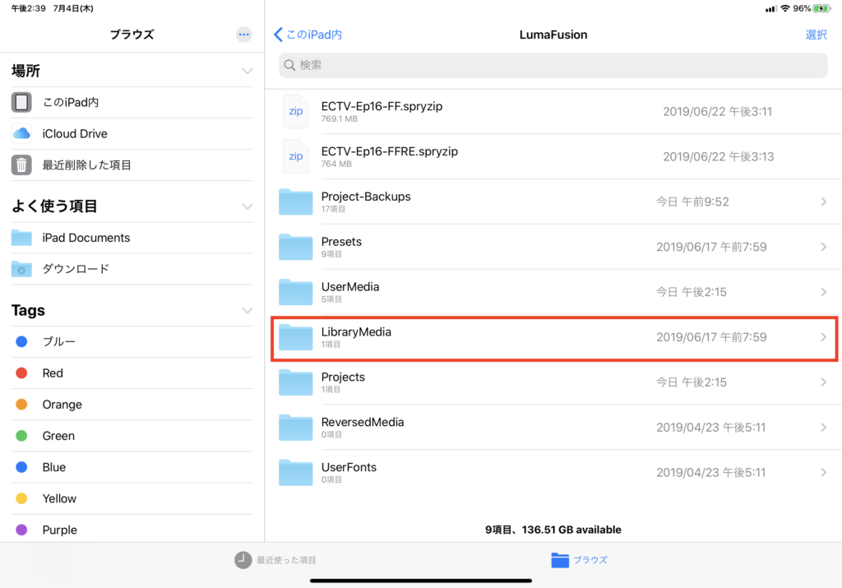Click the ダウンロード folder icon
The width and height of the screenshot is (842, 588).
[21, 268]
